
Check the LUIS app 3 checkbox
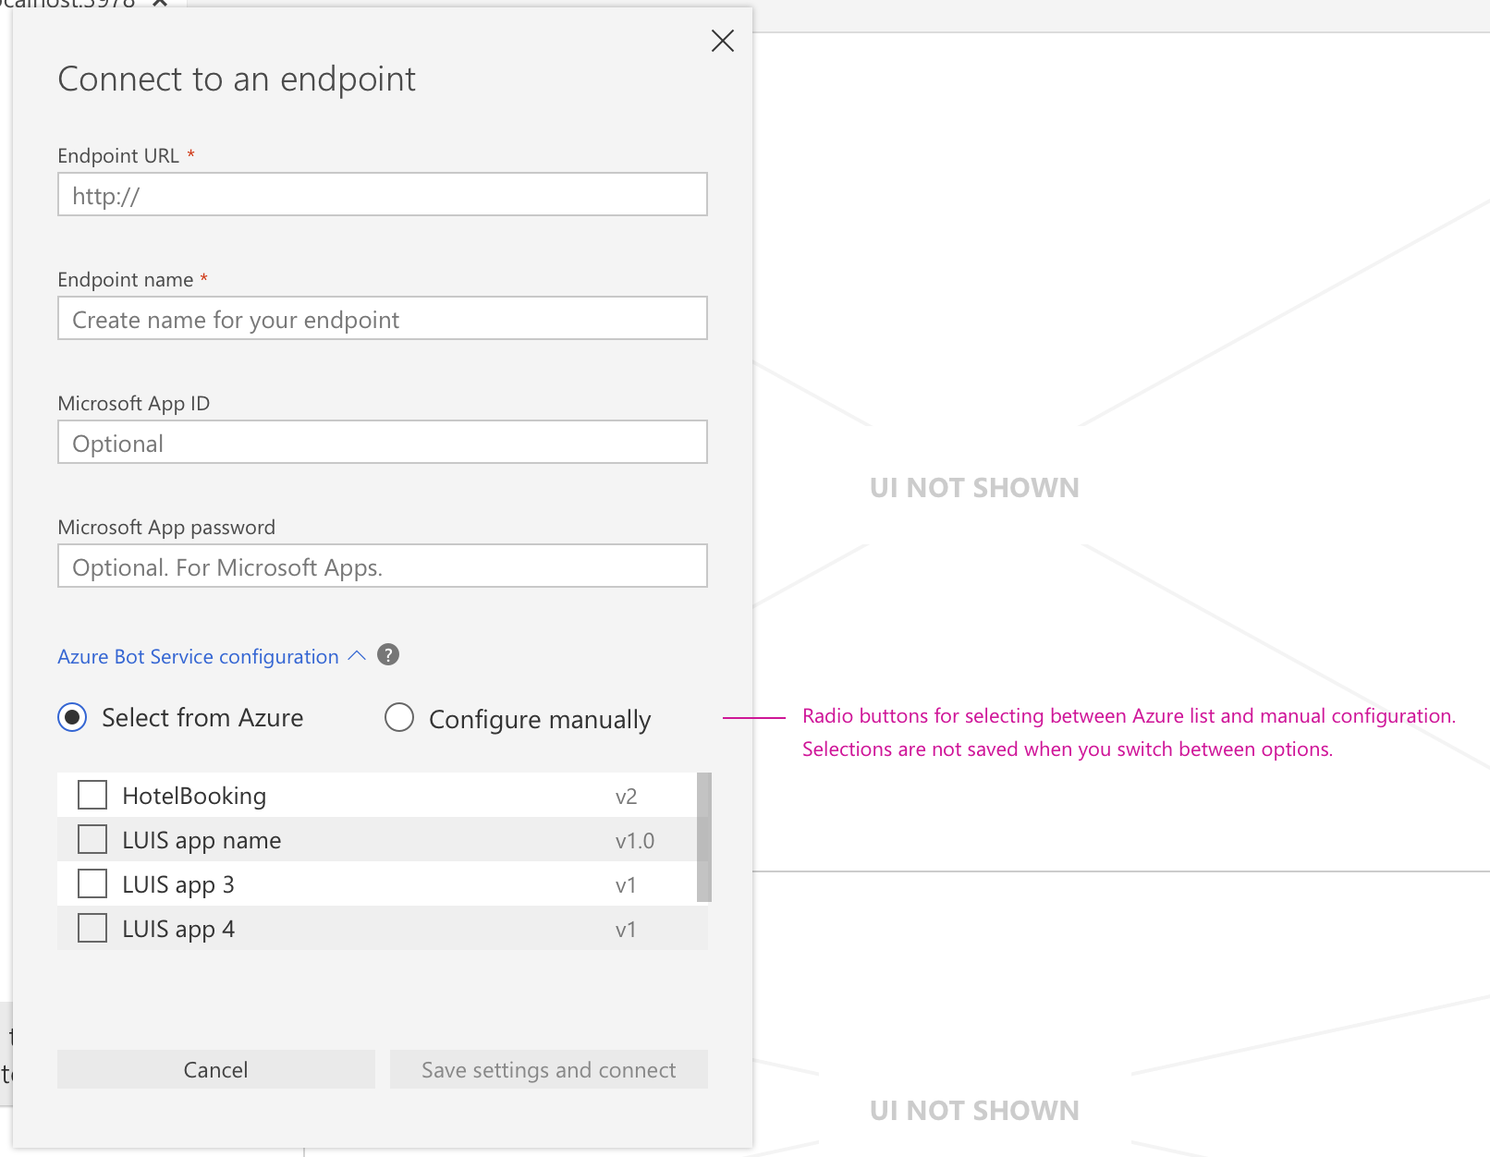point(92,883)
